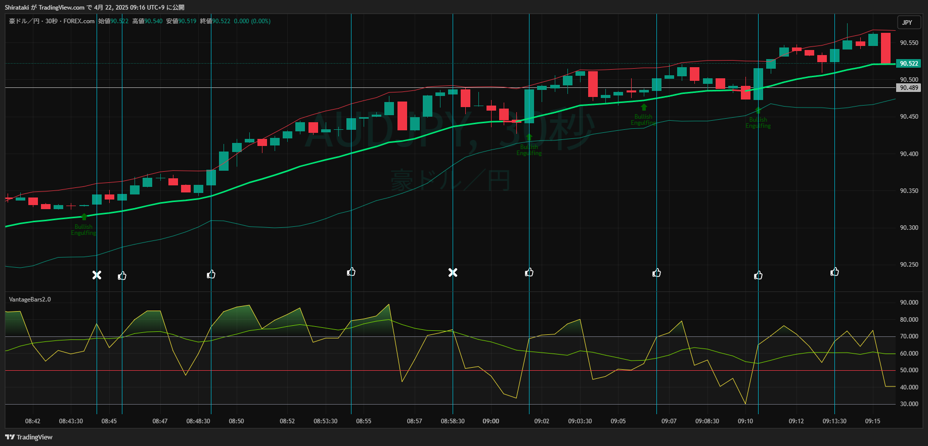The width and height of the screenshot is (928, 446).
Task: Click the 90.300 price axis label
Action: point(909,228)
